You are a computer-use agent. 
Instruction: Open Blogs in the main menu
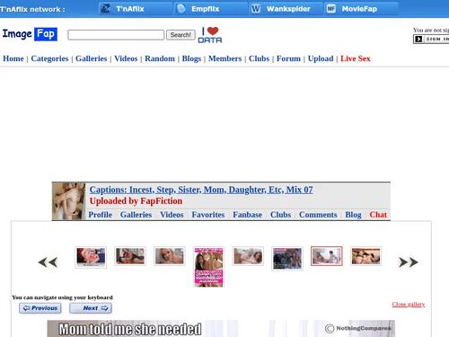(x=191, y=58)
